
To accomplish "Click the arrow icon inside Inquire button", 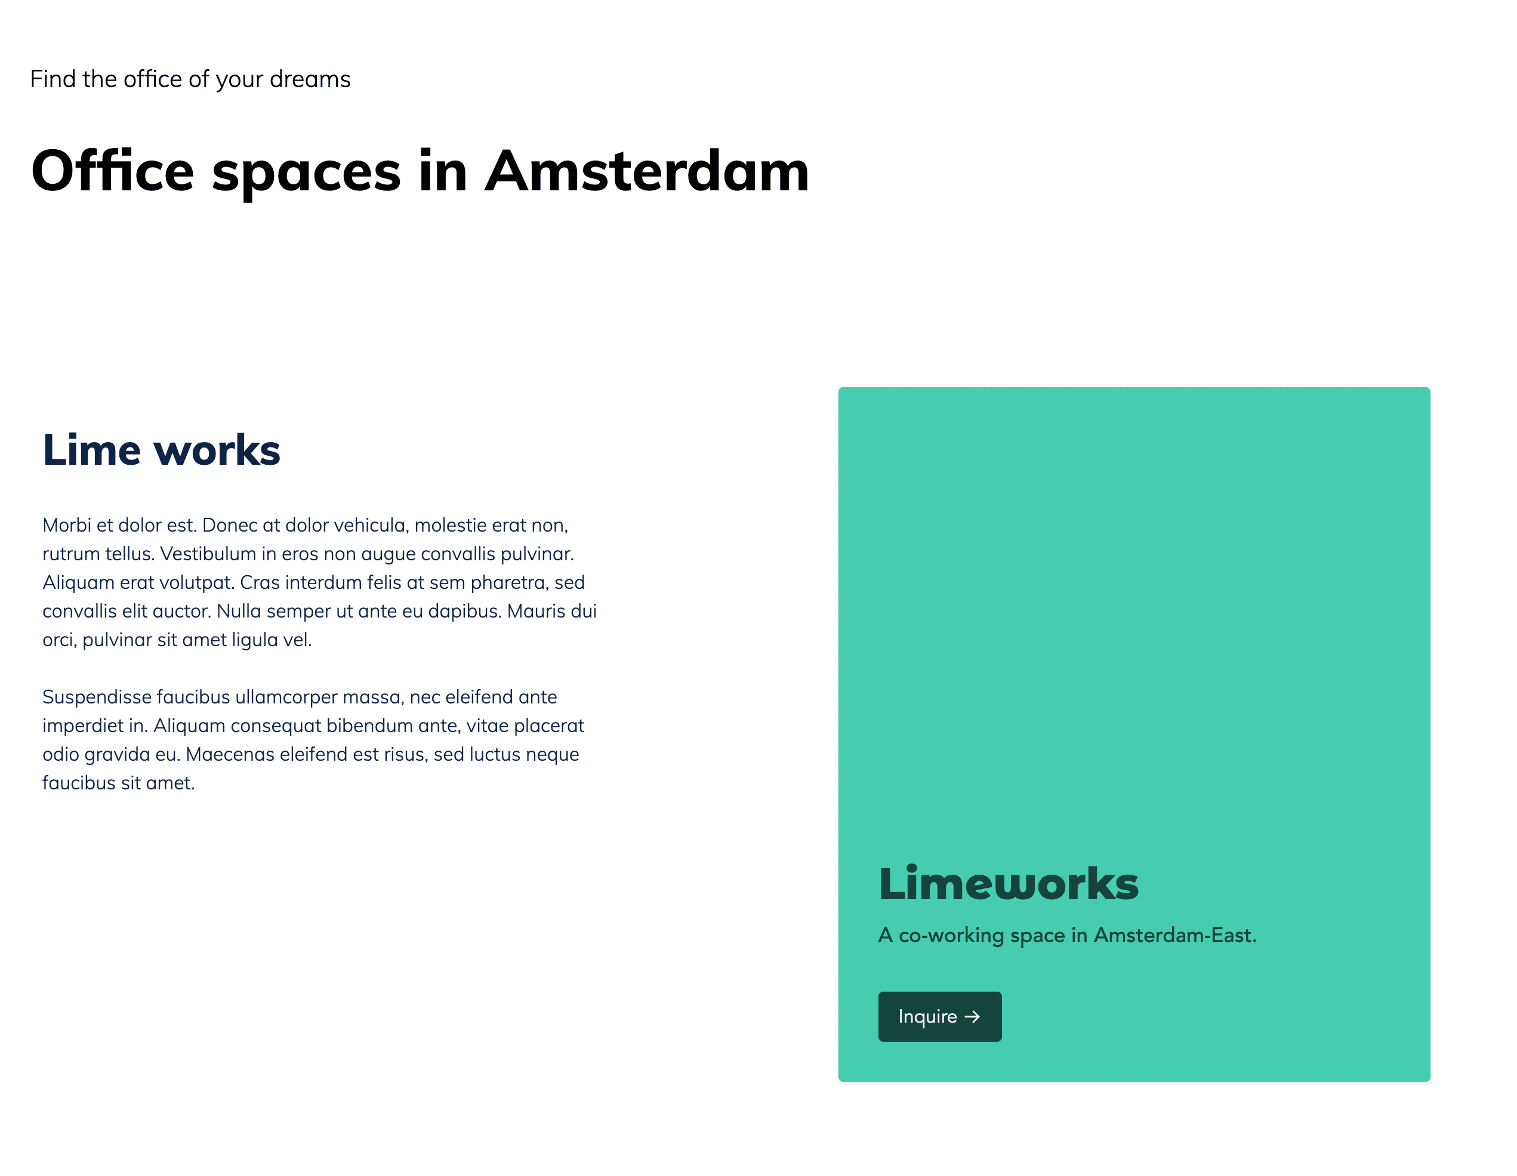I will point(976,1016).
